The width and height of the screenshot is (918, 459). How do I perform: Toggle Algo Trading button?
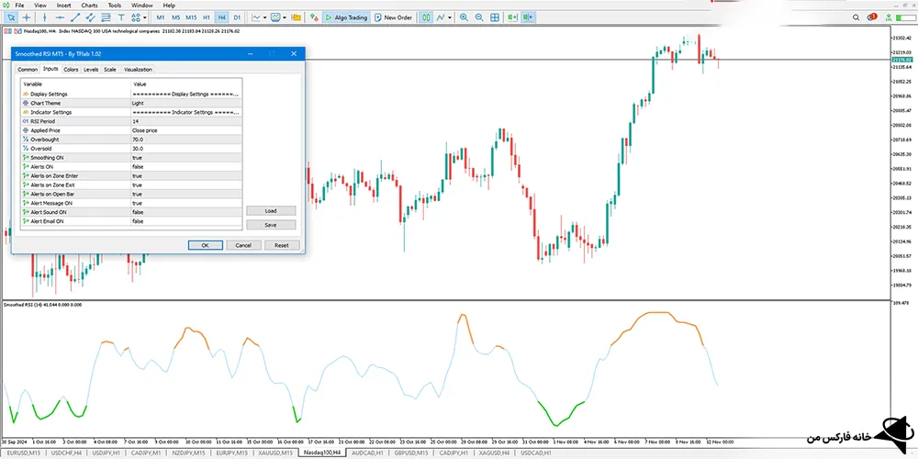point(346,17)
